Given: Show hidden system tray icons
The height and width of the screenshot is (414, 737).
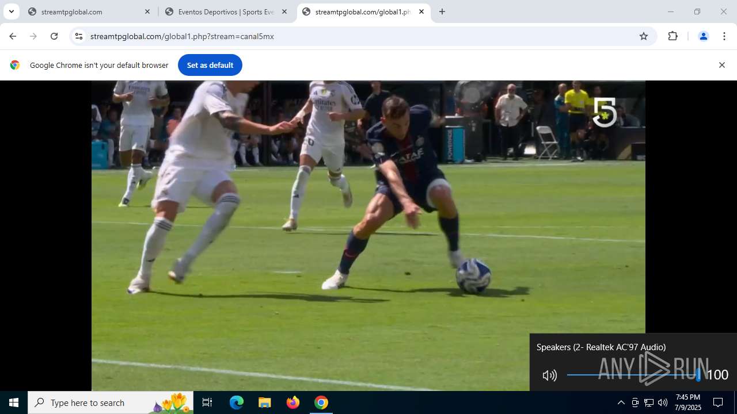Looking at the screenshot, I should tap(621, 402).
